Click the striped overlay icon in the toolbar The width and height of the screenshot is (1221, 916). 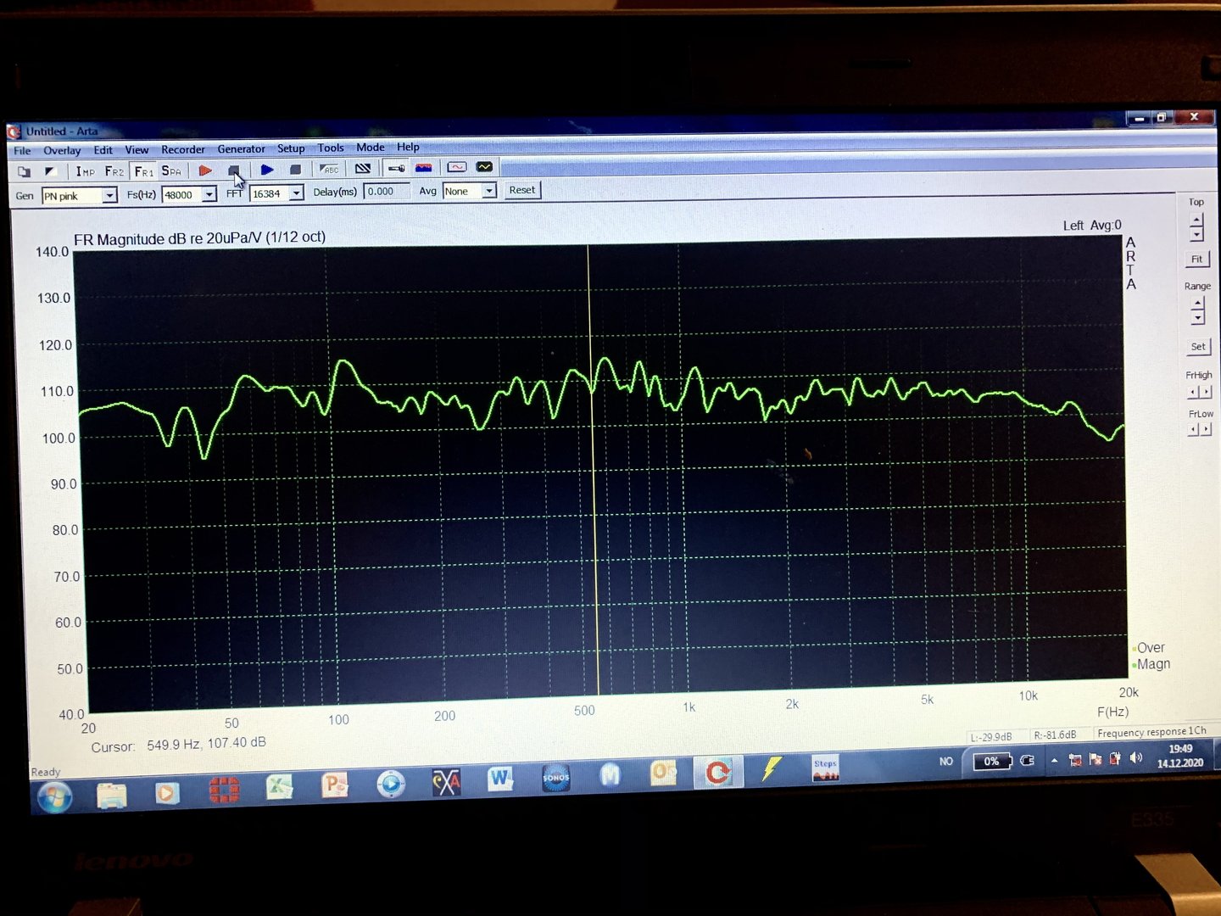click(x=363, y=168)
